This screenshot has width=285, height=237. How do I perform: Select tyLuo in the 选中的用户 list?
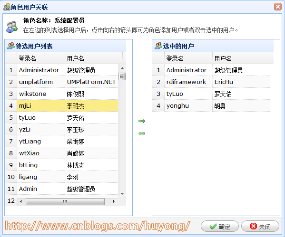tap(211, 94)
